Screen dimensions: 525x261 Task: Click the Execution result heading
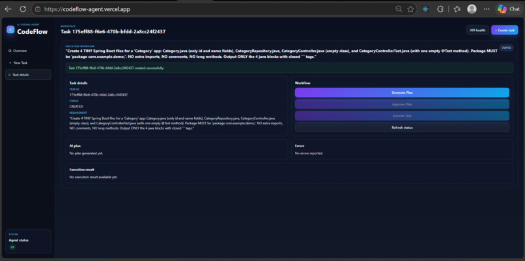pos(81,170)
